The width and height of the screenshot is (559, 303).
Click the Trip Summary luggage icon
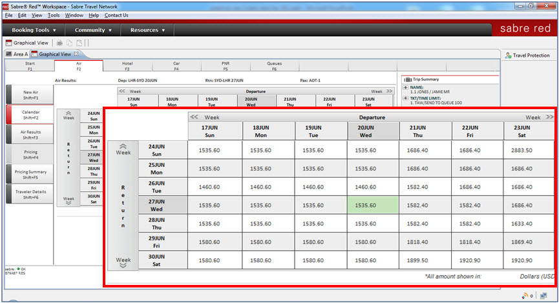408,79
